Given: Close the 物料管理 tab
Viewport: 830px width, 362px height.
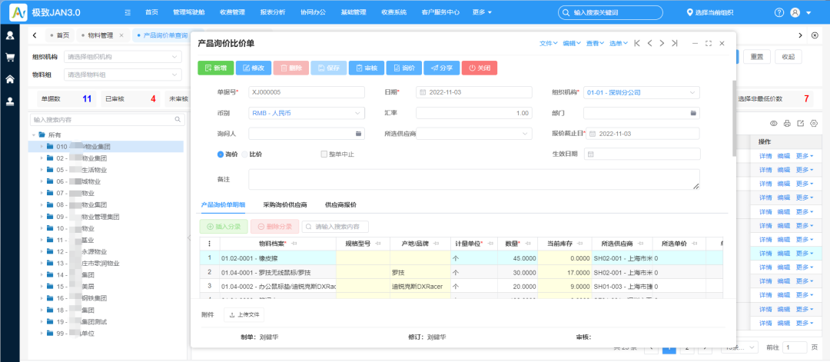Looking at the screenshot, I should (121, 35).
